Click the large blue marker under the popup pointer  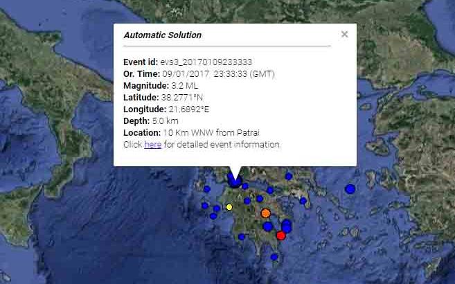click(x=235, y=181)
